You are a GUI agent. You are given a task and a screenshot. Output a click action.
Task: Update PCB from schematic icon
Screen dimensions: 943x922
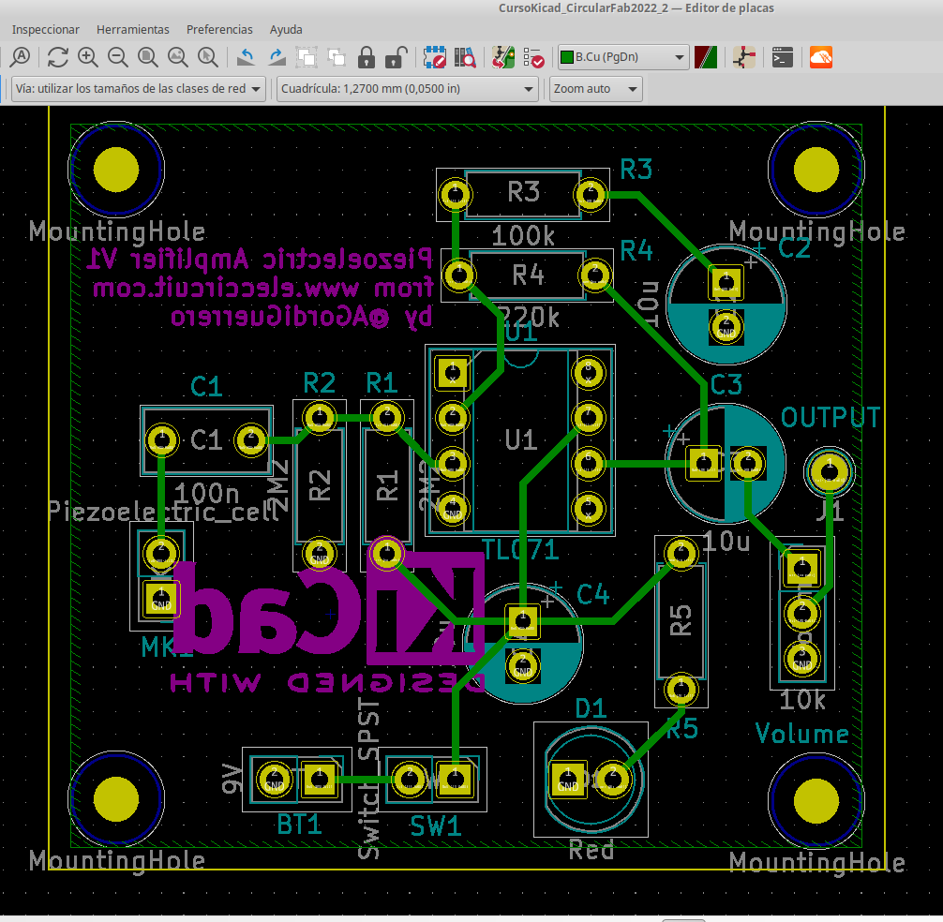504,57
